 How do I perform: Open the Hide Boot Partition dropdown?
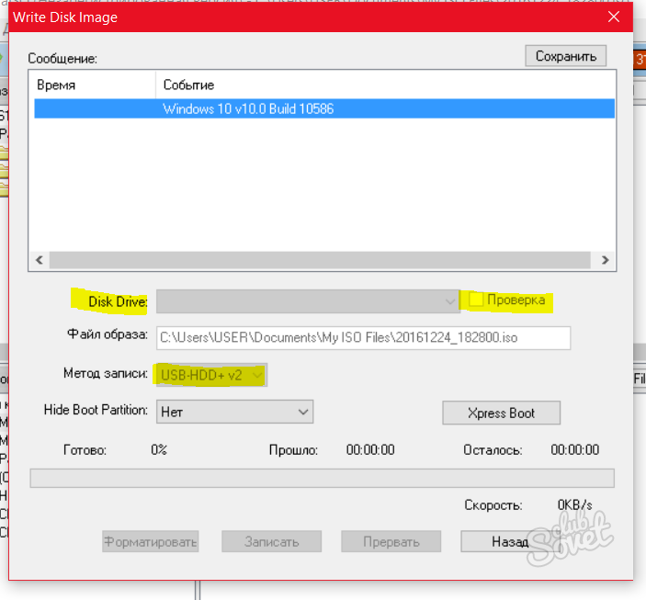234,412
